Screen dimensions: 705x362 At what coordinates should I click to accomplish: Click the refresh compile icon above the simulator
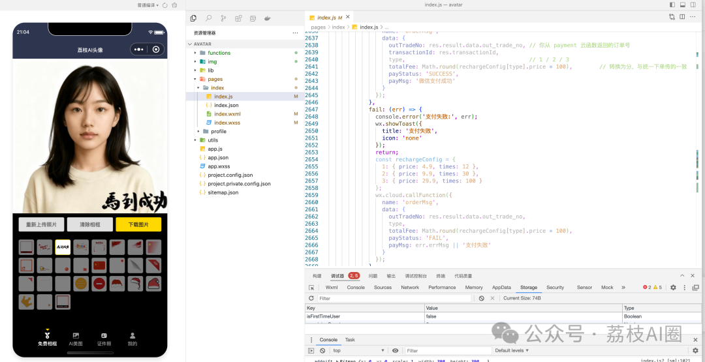pos(165,5)
